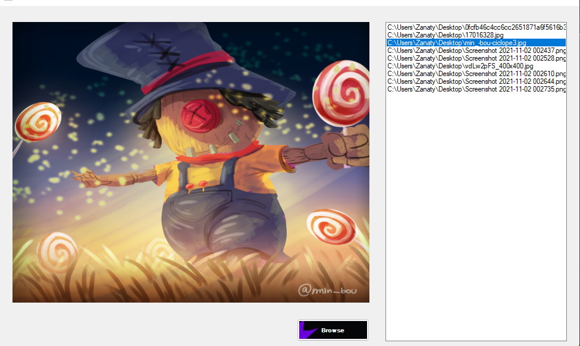The width and height of the screenshot is (580, 346).
Task: Select Screenshot 2021-11-02 002735.png entry
Action: pyautogui.click(x=476, y=89)
